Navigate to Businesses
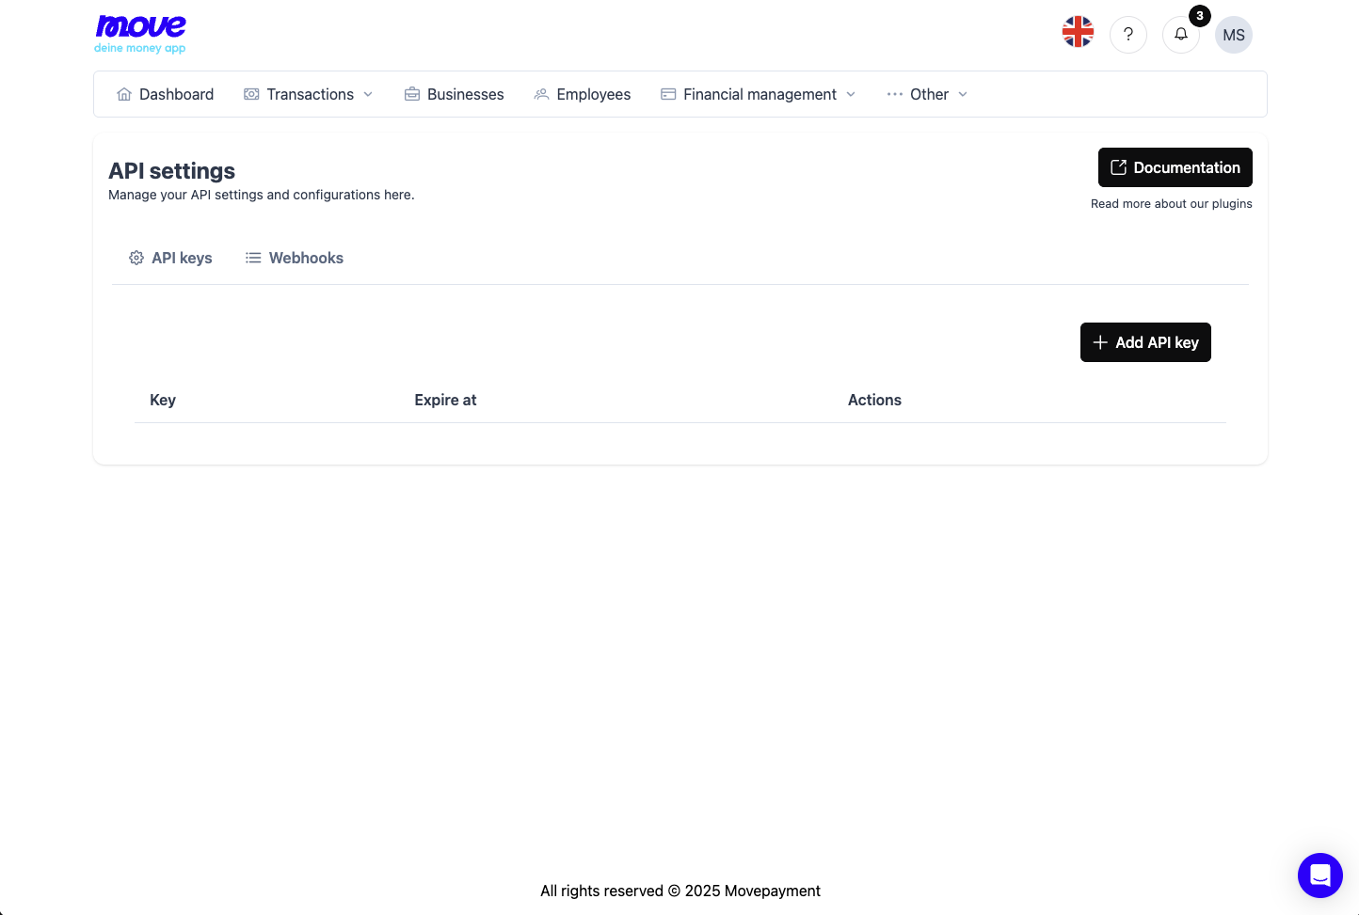The width and height of the screenshot is (1359, 915). (455, 94)
